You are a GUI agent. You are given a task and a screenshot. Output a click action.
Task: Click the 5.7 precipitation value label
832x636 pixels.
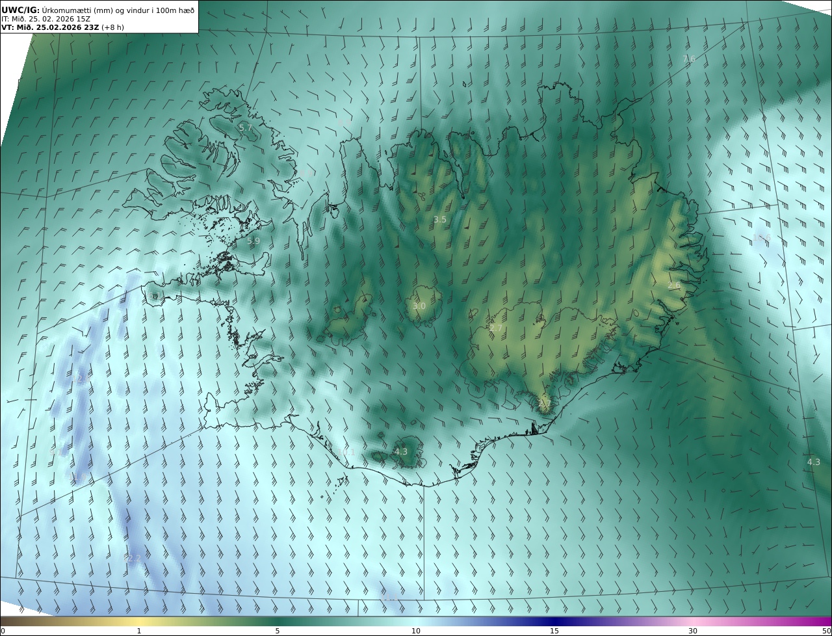(246, 127)
